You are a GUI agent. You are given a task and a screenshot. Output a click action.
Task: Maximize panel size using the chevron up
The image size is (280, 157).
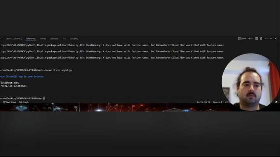[271, 39]
